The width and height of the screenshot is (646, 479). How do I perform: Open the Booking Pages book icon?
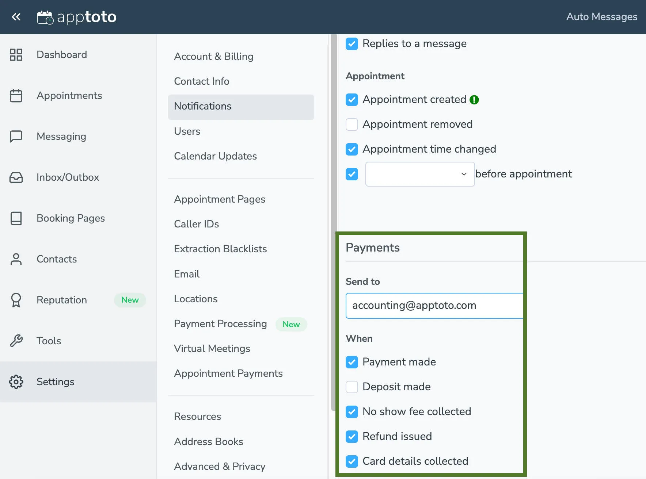tap(16, 218)
